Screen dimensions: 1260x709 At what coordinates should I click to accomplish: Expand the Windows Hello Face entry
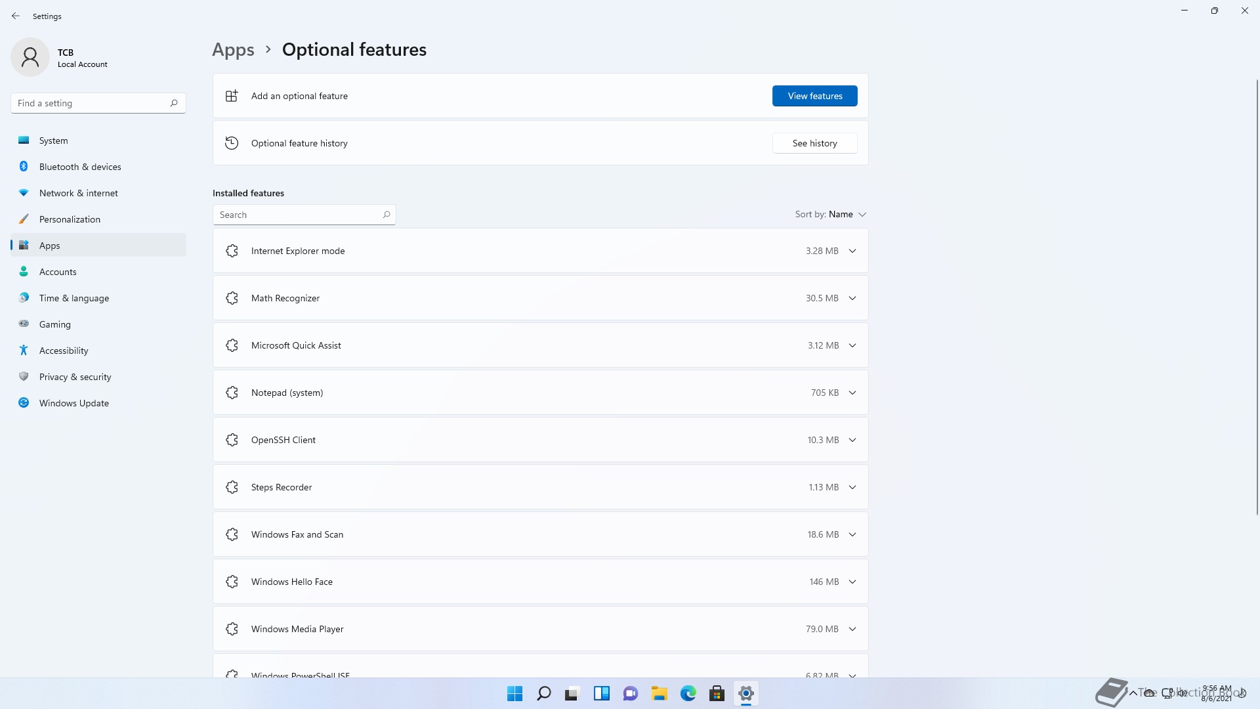point(852,582)
